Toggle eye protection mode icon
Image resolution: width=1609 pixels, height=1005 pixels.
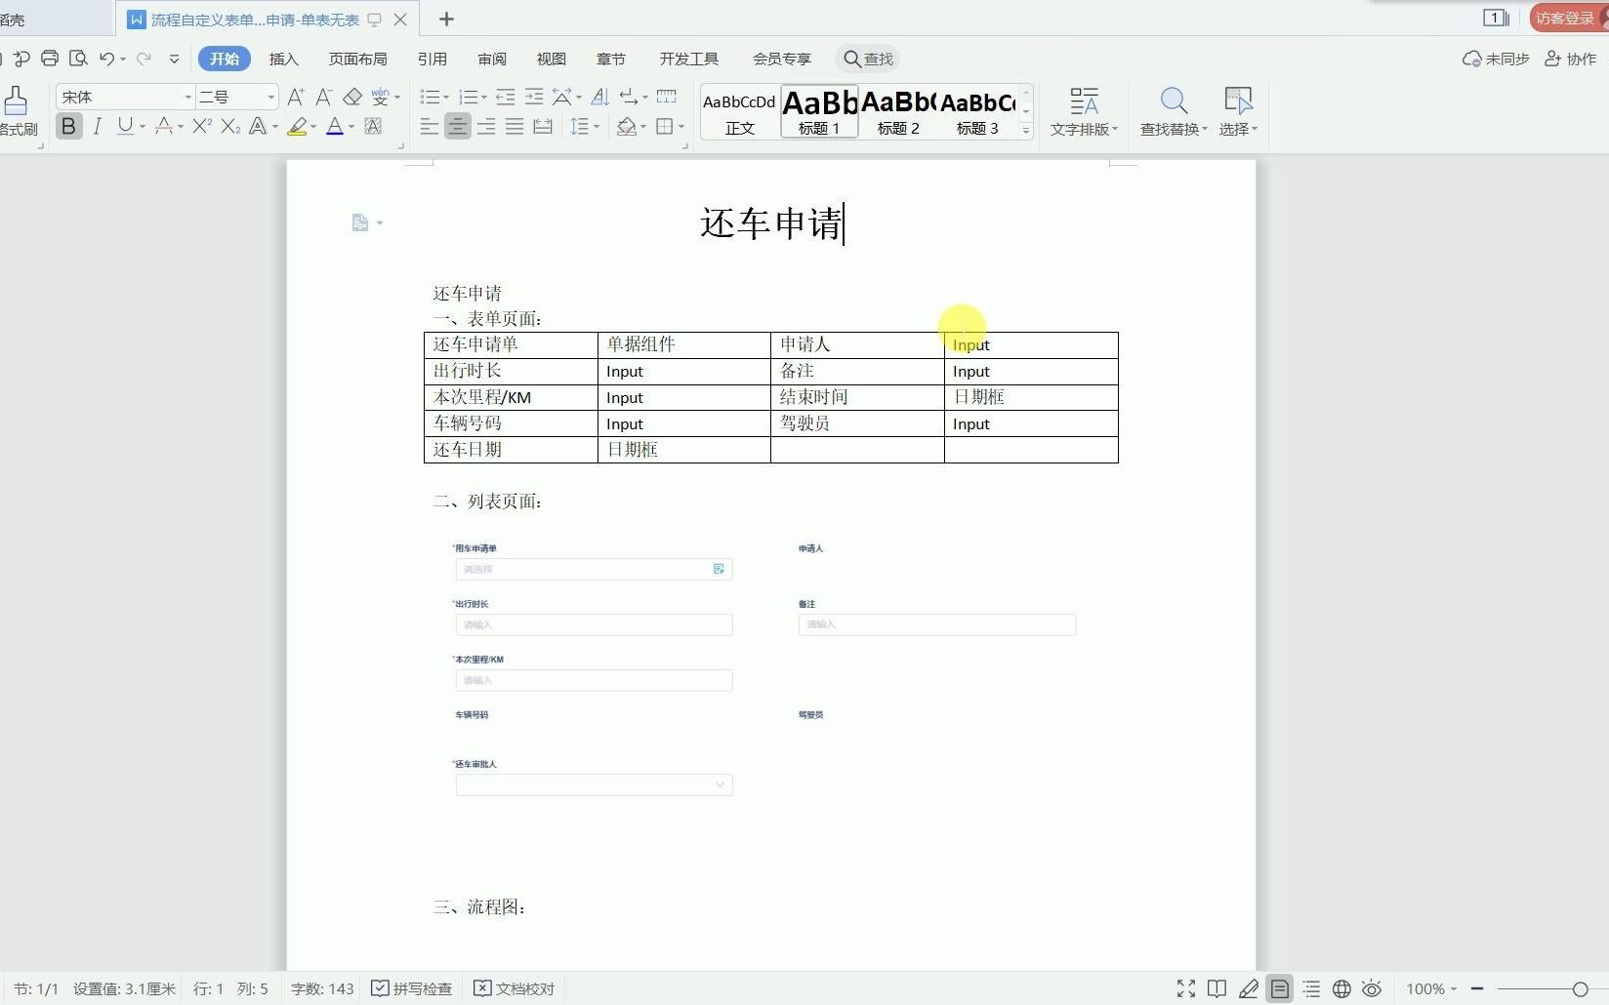(1372, 989)
